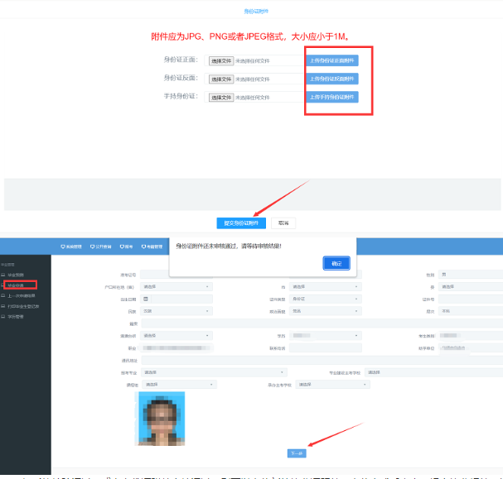Open the dropdown below the 籍贯 field
Viewport: 503px width, 479px height.
tap(177, 336)
